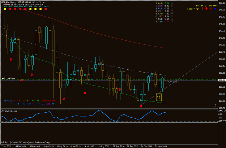The width and height of the screenshot is (226, 148).
Task: Click the yellow boxed up-arrow signal on chart
Action: (159, 97)
